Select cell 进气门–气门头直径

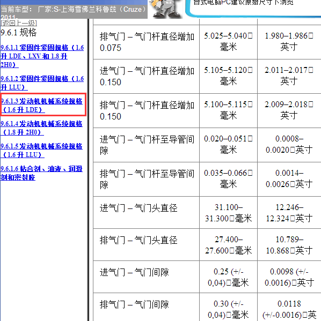click(146, 213)
